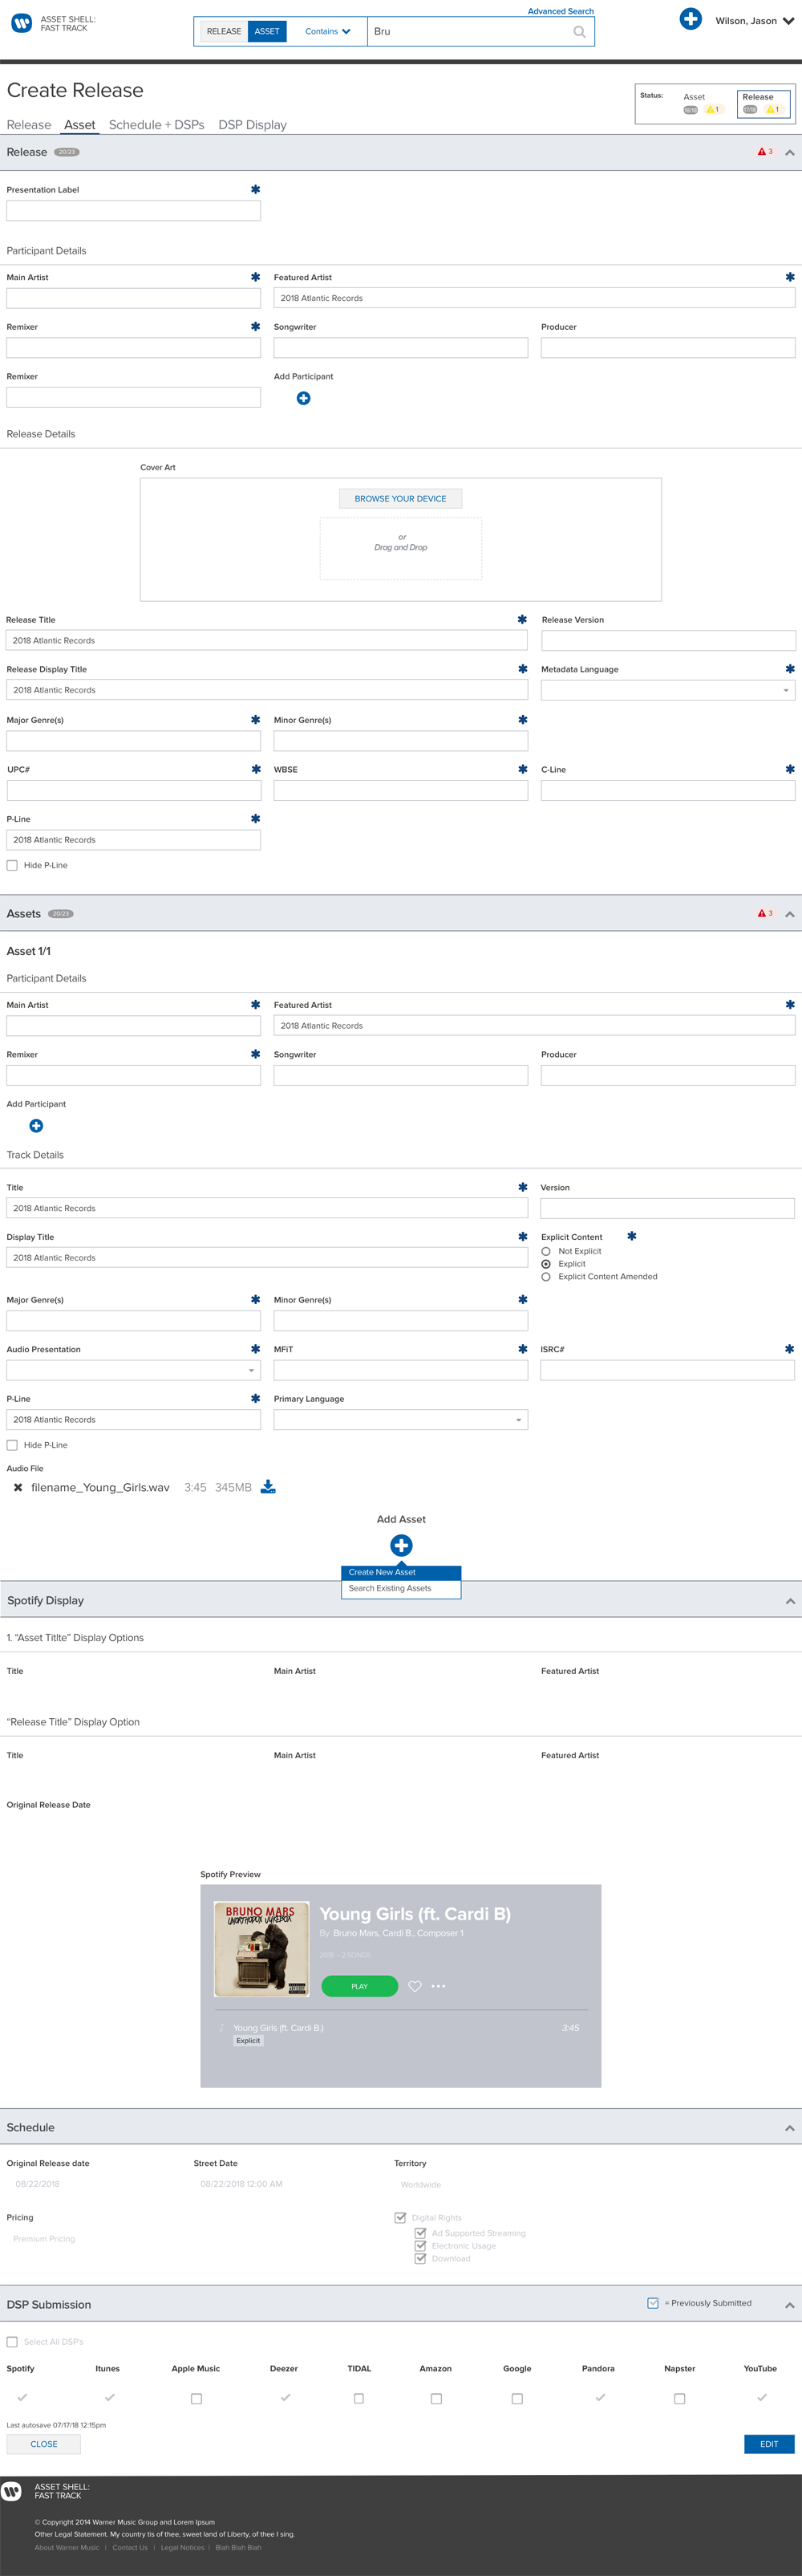The width and height of the screenshot is (802, 2576).
Task: Select the ASSET search scope toggle
Action: pyautogui.click(x=267, y=31)
